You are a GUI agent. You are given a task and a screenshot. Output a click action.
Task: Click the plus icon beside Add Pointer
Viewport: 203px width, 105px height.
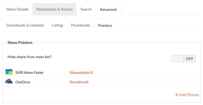[177, 95]
